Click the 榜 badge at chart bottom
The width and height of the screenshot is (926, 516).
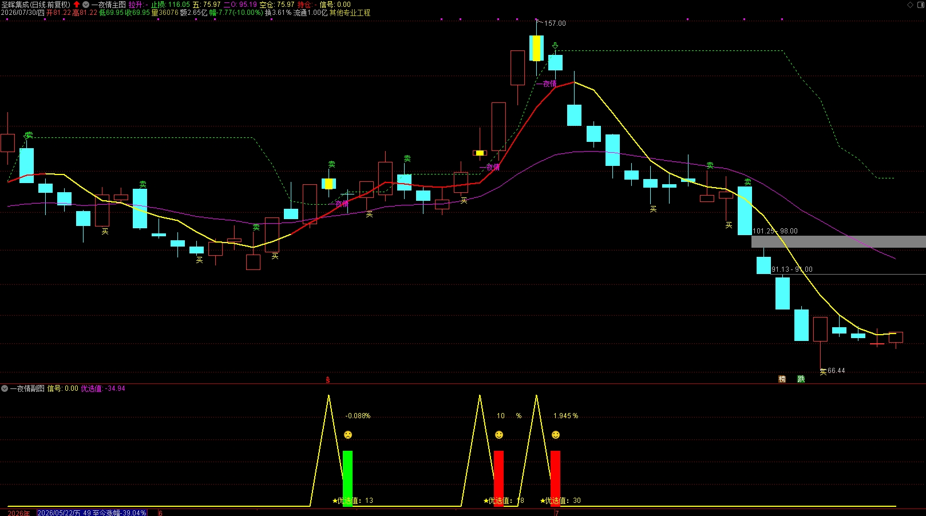coord(782,379)
